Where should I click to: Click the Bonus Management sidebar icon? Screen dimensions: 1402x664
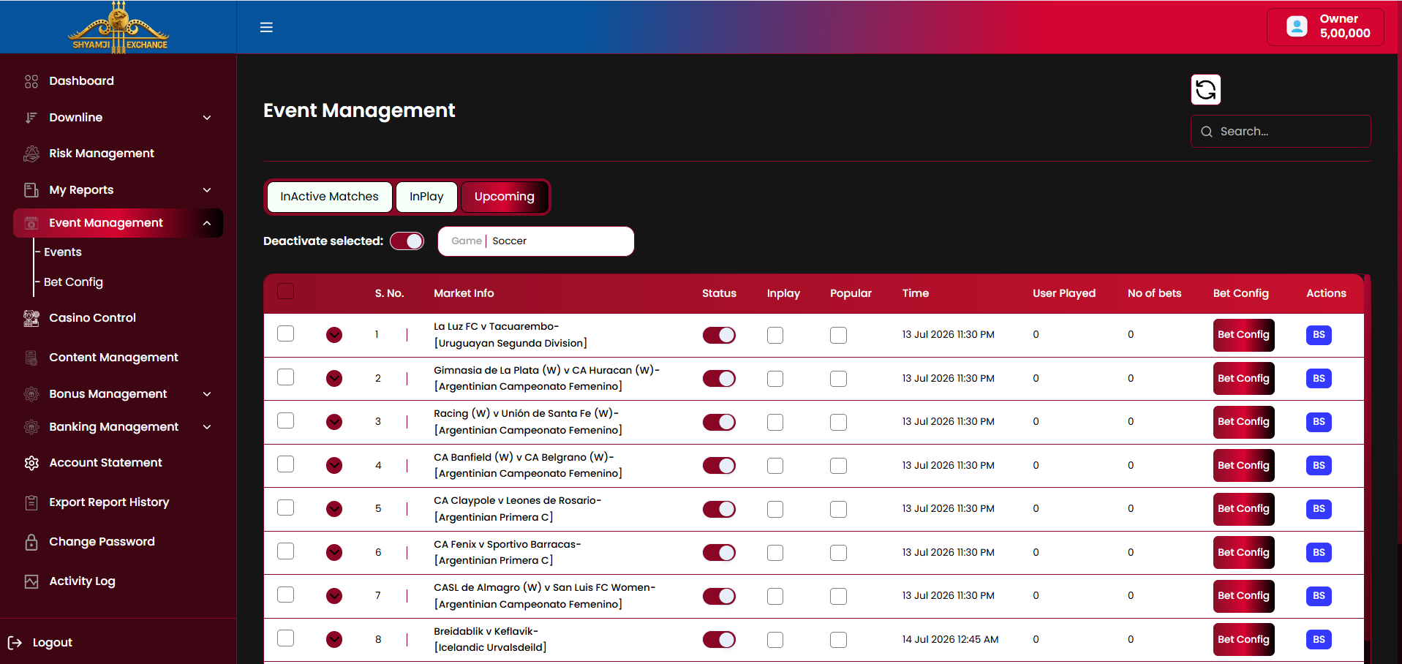pos(31,394)
